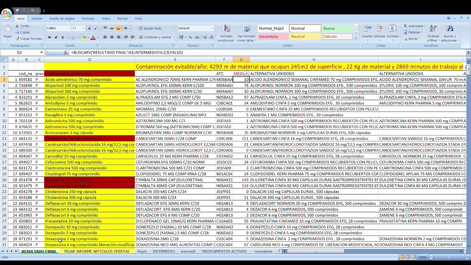Open the Office button menu
Screen dimensions: 471x265
[6, 14]
